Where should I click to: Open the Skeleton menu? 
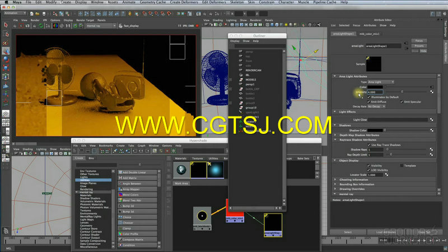[x=237, y=2]
